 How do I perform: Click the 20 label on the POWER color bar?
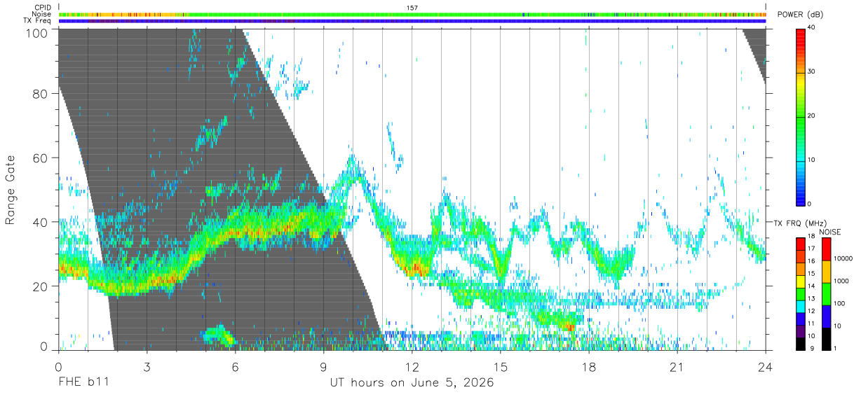coord(811,116)
